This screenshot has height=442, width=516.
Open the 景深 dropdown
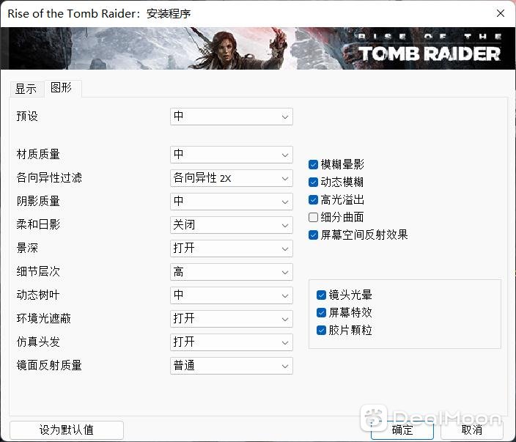point(232,248)
